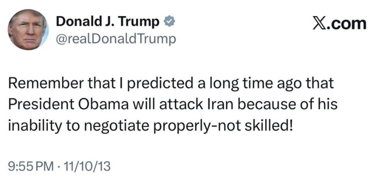
Task: Open the Donald J. Trump display name
Action: tap(108, 22)
